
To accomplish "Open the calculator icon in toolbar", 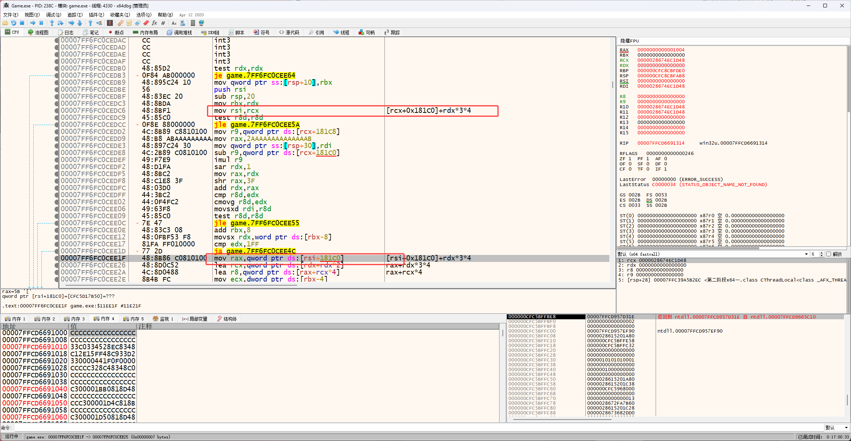I will click(x=193, y=23).
